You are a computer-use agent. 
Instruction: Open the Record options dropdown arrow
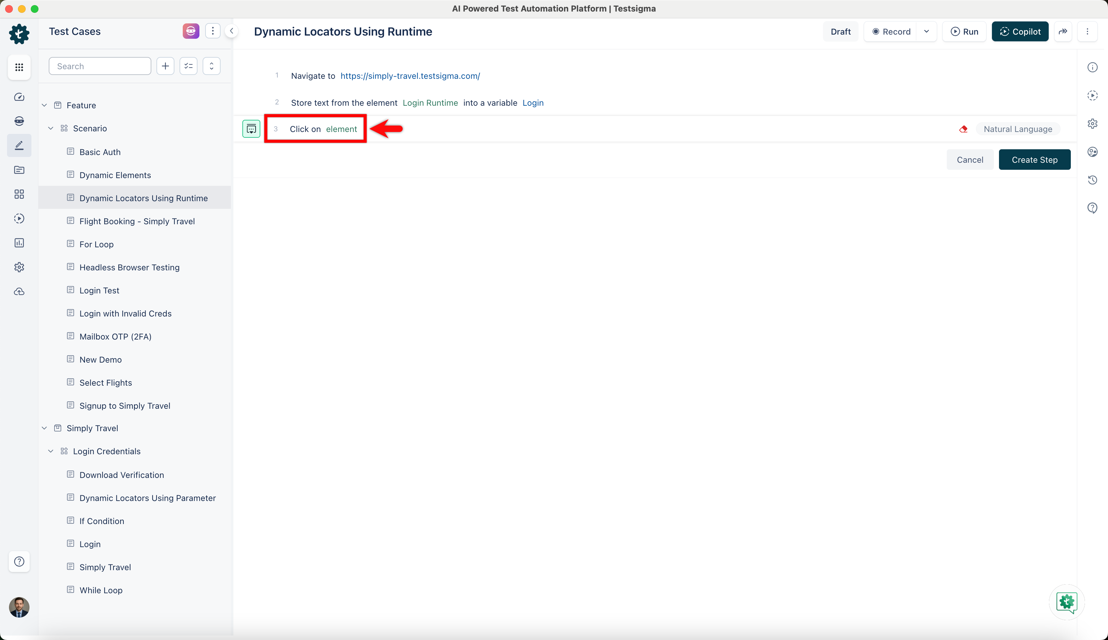click(927, 31)
